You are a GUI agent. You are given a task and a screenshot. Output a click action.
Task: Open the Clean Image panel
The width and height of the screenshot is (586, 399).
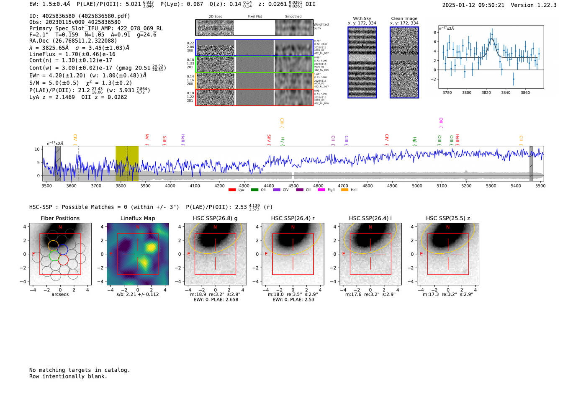404,62
